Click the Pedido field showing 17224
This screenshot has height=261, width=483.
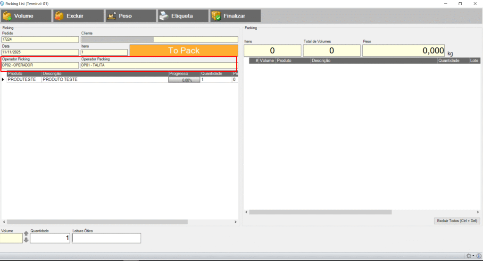tap(40, 40)
